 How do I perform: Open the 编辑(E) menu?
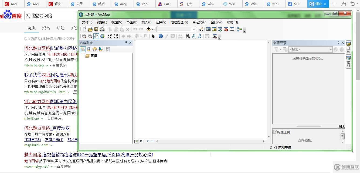coord(102,22)
